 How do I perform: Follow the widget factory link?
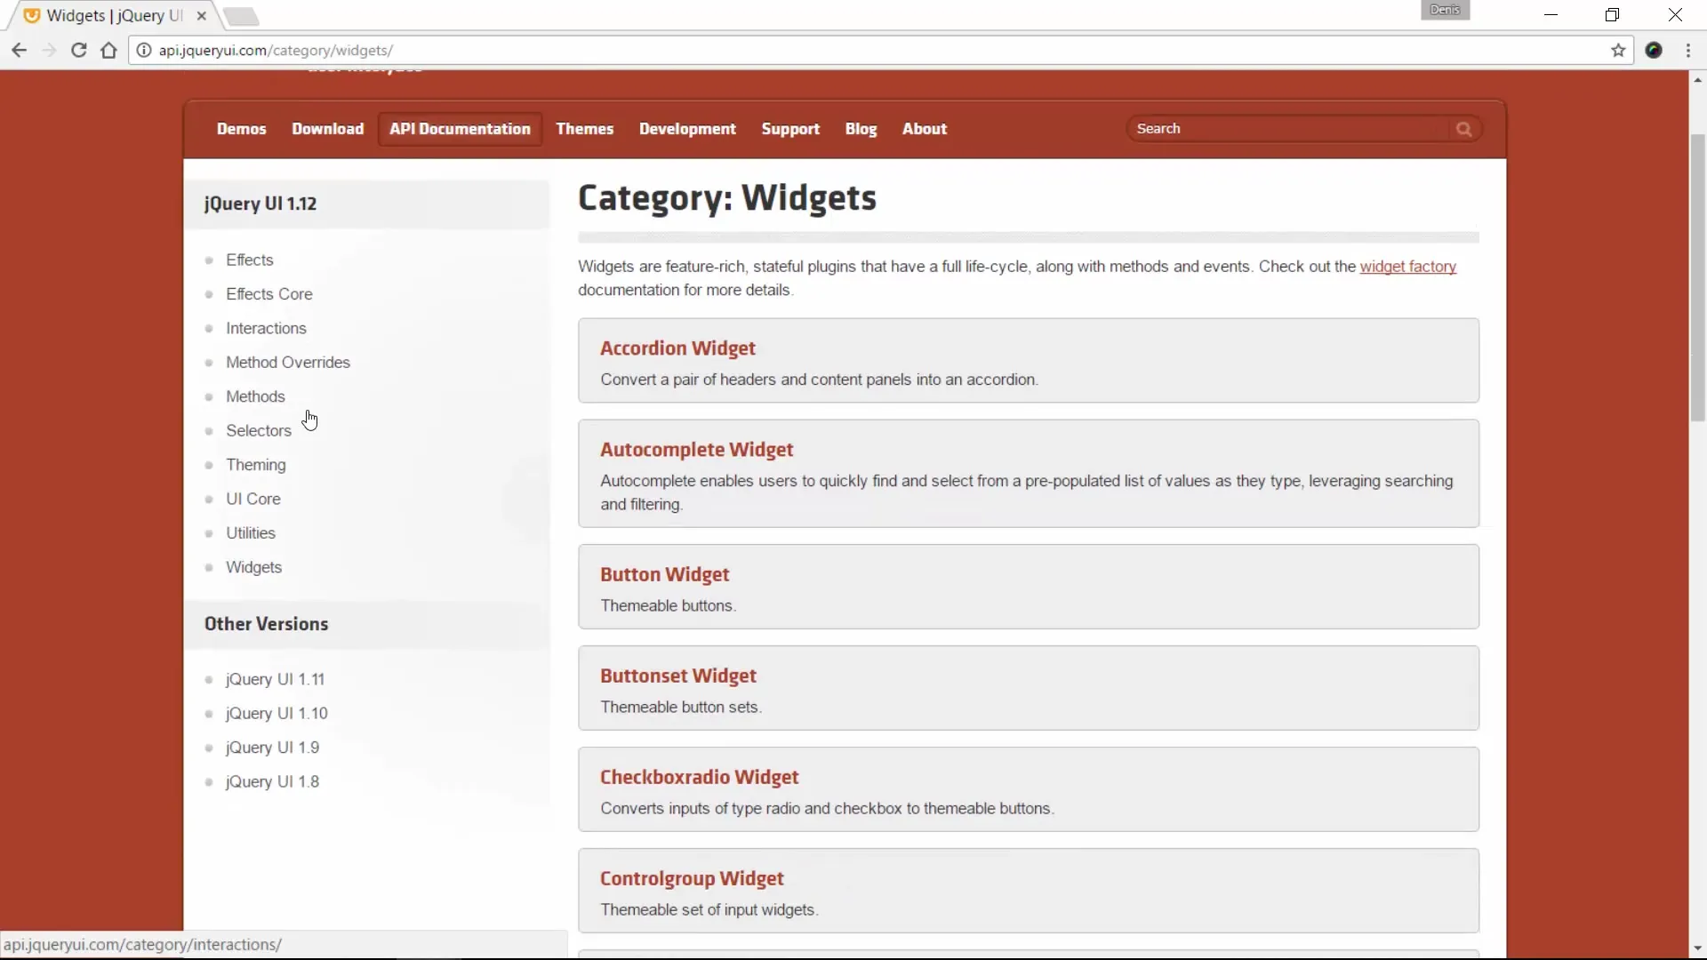click(1407, 267)
